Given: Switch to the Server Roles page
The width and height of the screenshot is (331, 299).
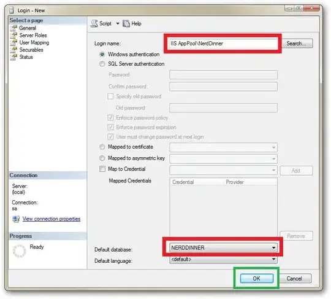Looking at the screenshot, I should [33, 36].
